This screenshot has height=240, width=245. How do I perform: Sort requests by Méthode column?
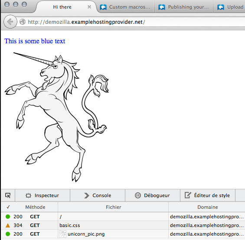coord(35,207)
